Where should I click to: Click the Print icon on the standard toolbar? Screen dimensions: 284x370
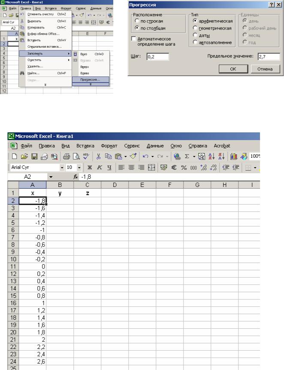click(66, 156)
